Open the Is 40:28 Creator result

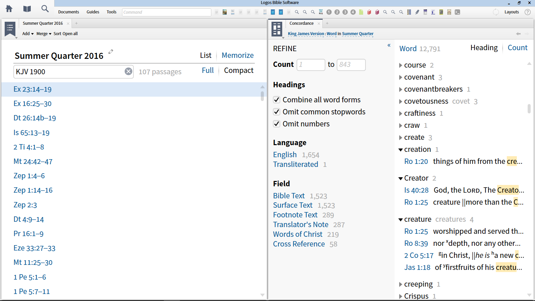[x=416, y=190]
